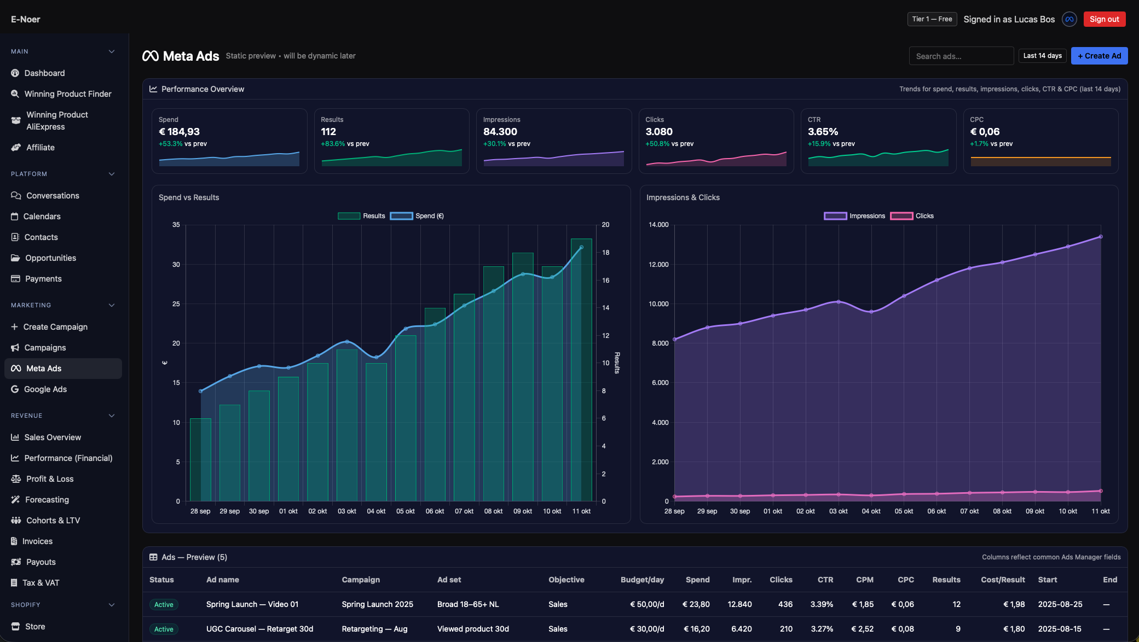Click the Sign out button
1139x642 pixels.
pos(1104,19)
